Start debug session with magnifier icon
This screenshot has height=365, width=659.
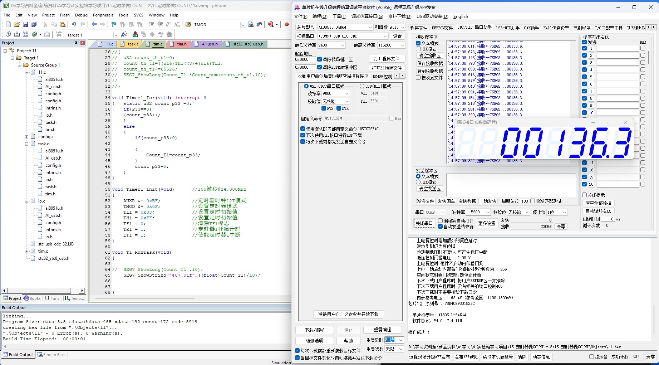(x=271, y=24)
